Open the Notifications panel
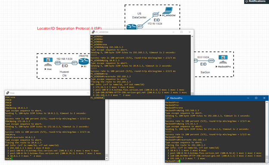Image resolution: width=269 pixels, height=165 pixels. coord(256,2)
